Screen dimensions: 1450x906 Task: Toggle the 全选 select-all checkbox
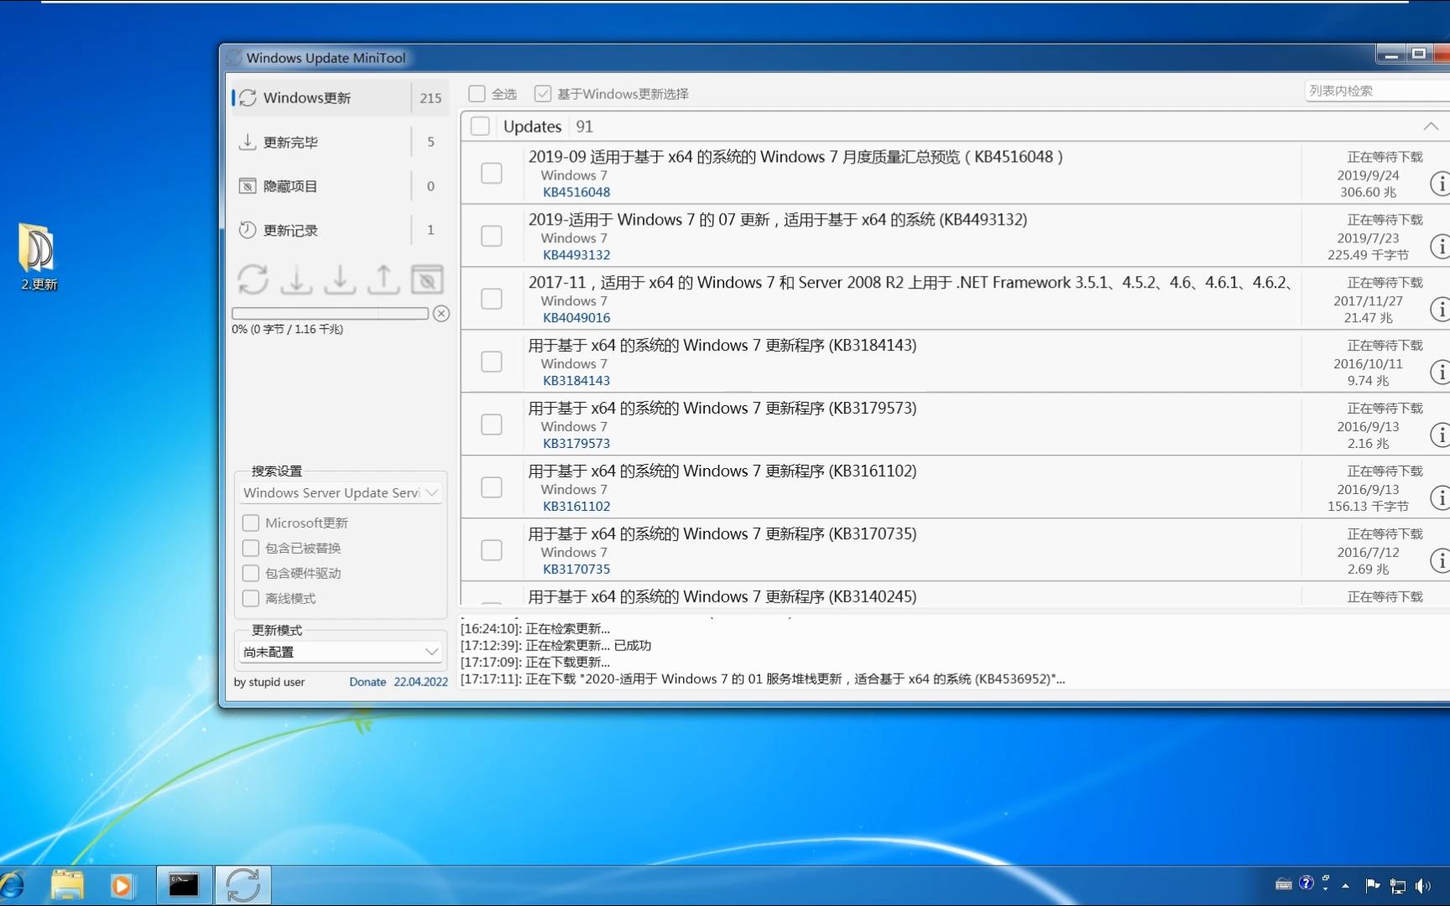coord(477,93)
